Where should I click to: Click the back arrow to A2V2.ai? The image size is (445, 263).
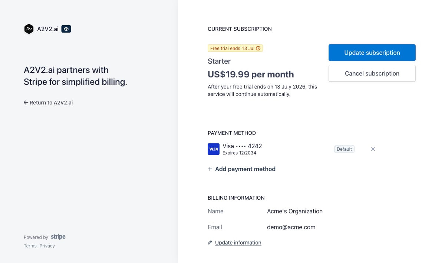(x=26, y=103)
